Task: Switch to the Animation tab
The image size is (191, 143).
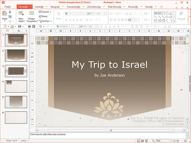Action: (94, 7)
